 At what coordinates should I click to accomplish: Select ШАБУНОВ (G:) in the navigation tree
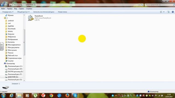pos(13,77)
